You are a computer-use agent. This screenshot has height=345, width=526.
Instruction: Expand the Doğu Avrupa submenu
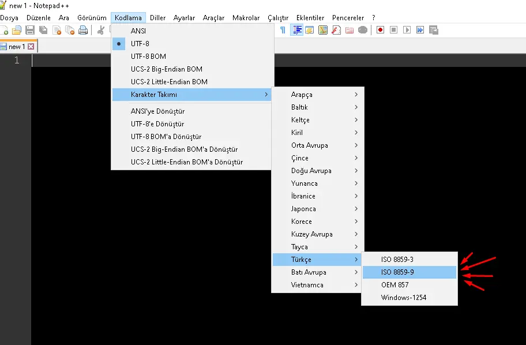318,171
